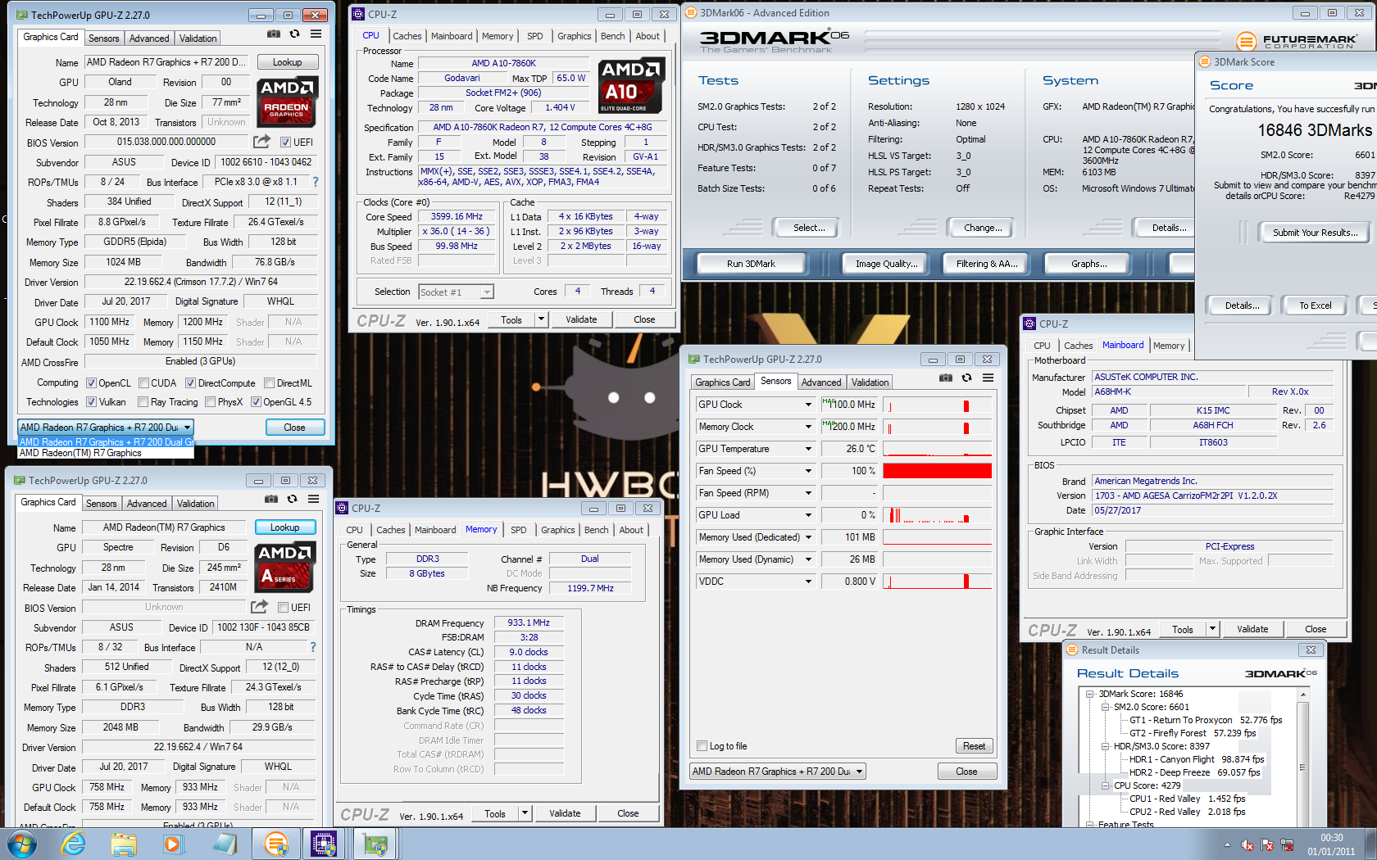This screenshot has width=1377, height=860.
Task: Collapse the CPU Score tree node
Action: coord(1105,785)
